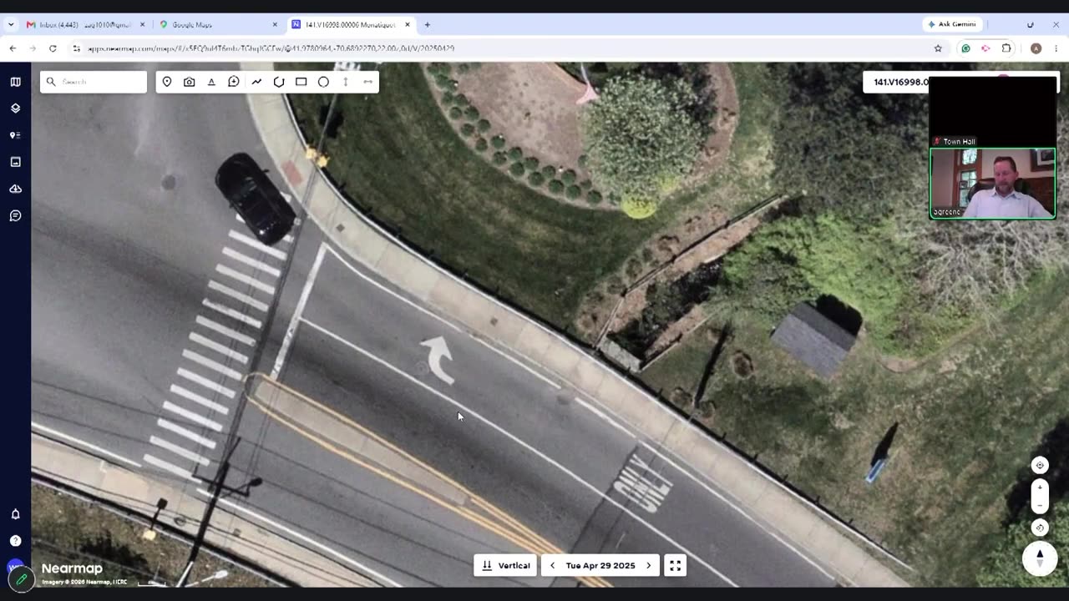Open the Vertical view mode selector
This screenshot has height=601, width=1069.
pyautogui.click(x=505, y=565)
